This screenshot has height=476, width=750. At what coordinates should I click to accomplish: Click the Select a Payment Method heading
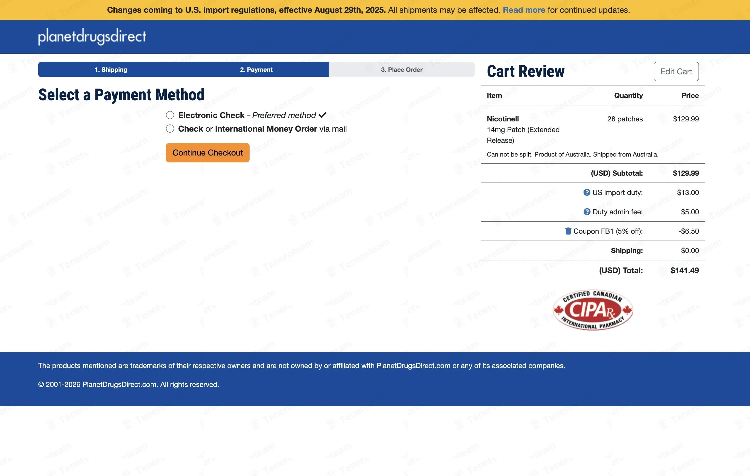tap(121, 95)
